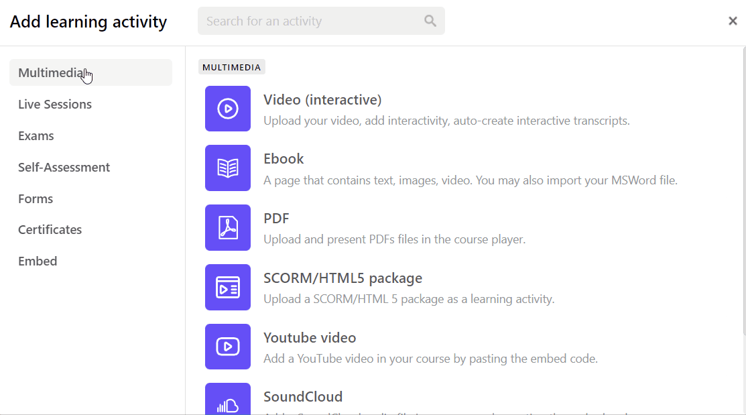Select the Video (interactive) icon
The image size is (746, 415).
228,109
